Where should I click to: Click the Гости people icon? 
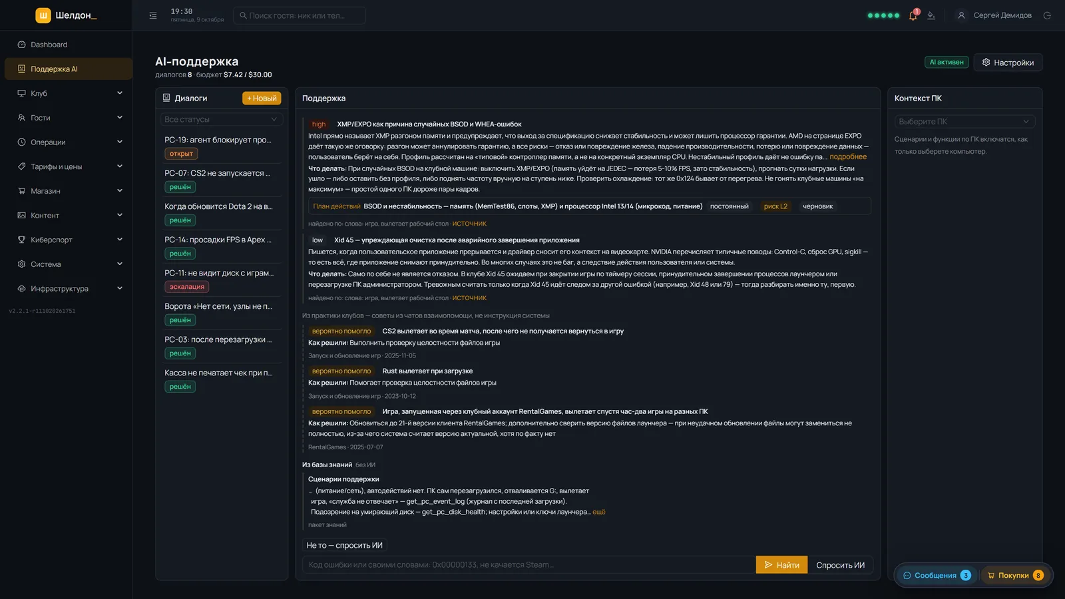click(x=21, y=118)
